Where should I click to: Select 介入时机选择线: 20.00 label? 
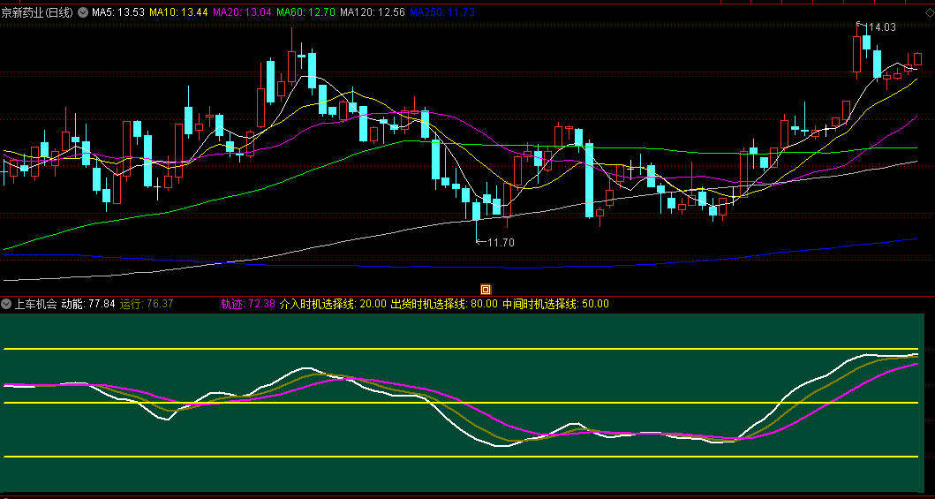[x=333, y=304]
